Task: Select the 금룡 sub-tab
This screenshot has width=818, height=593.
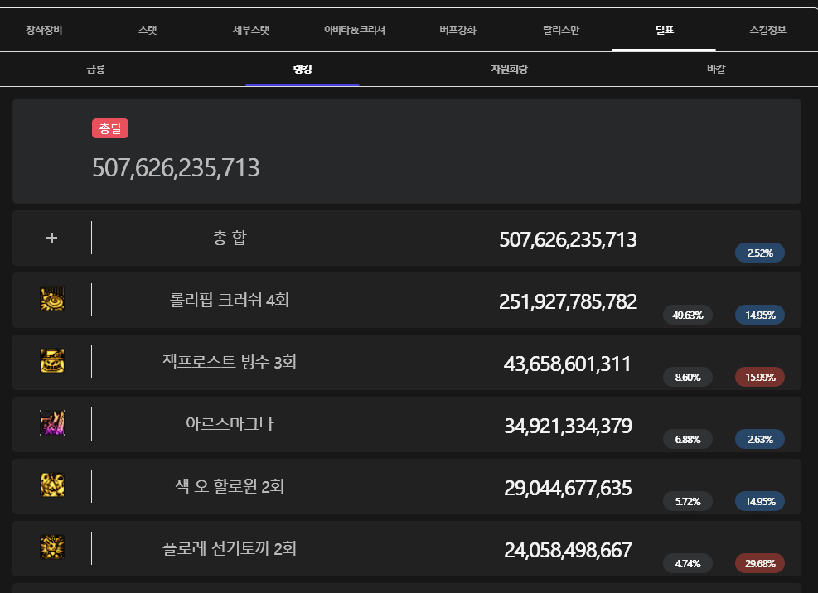Action: click(95, 70)
